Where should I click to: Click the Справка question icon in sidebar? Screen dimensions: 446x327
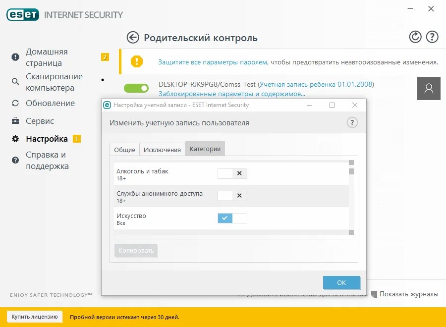click(x=15, y=160)
